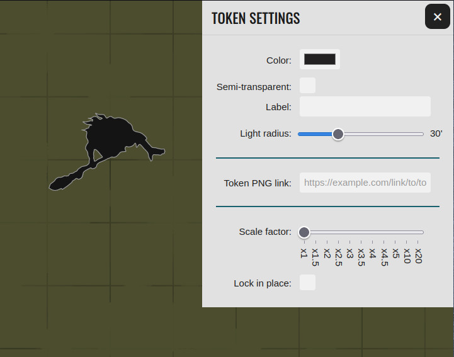Click the x3.5 scale tick label
454x357 pixels.
[361, 257]
